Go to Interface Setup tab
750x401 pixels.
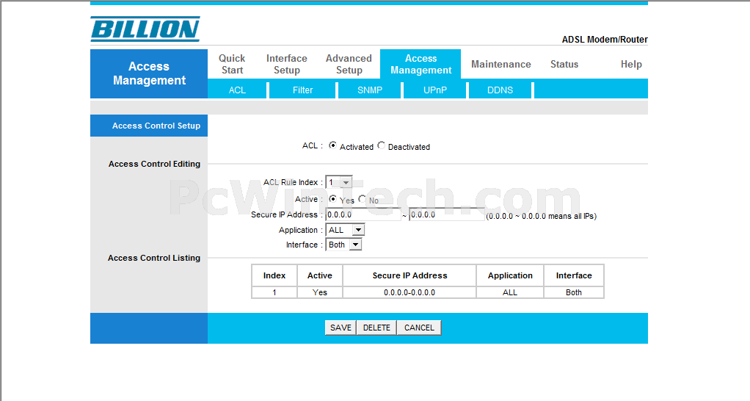(x=286, y=64)
